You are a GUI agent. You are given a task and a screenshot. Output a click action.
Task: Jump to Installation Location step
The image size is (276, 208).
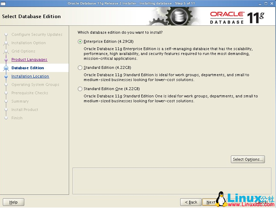30,76
